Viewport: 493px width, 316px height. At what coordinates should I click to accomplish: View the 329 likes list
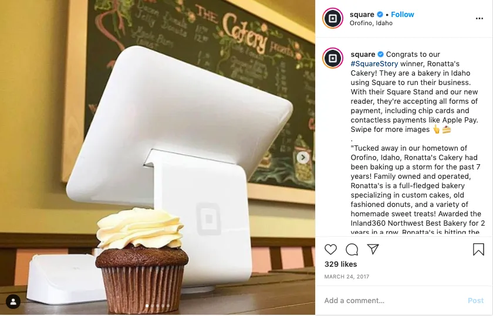(340, 264)
